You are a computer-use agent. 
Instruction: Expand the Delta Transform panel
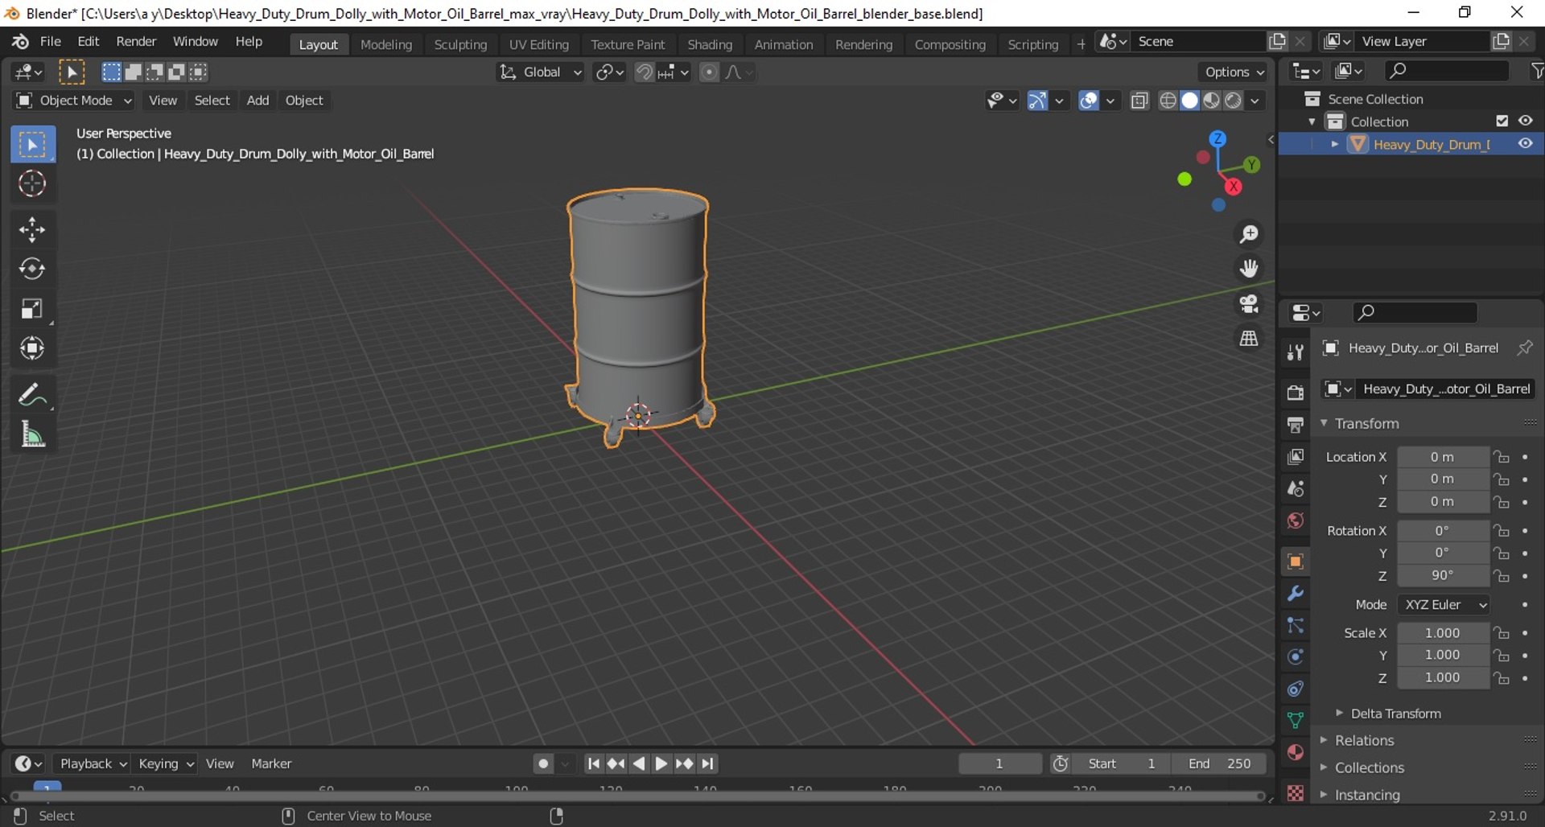[x=1395, y=714]
